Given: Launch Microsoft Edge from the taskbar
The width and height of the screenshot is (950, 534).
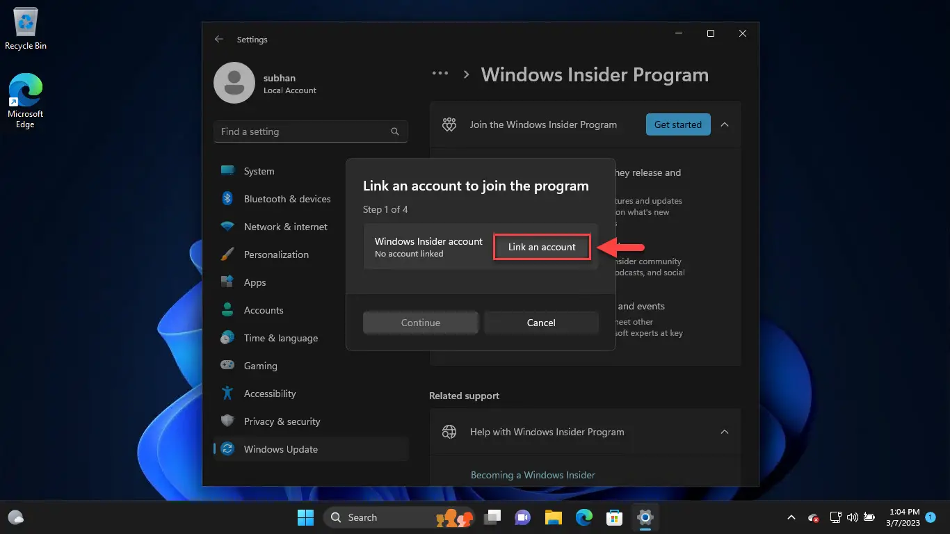Looking at the screenshot, I should pyautogui.click(x=584, y=517).
